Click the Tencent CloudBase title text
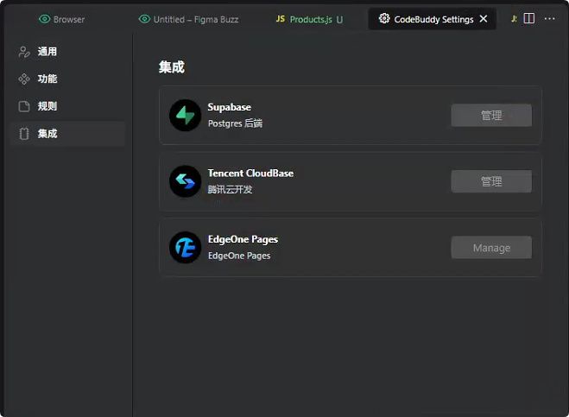Image resolution: width=569 pixels, height=417 pixels. click(250, 174)
